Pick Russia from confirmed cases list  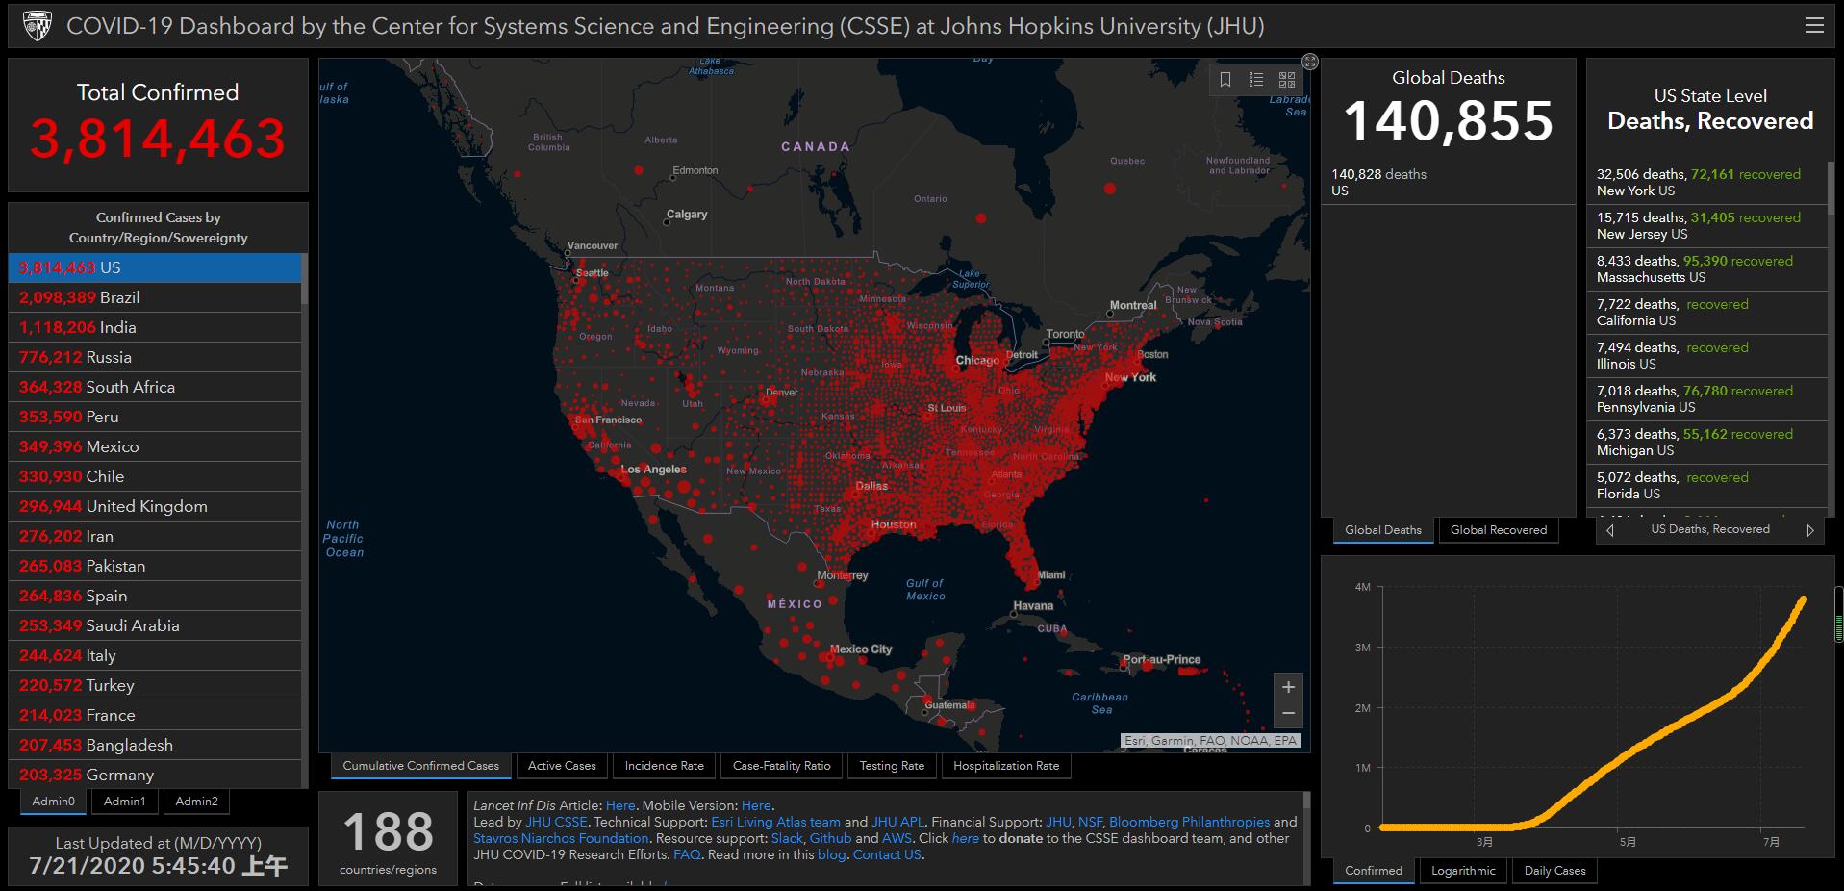[x=155, y=357]
